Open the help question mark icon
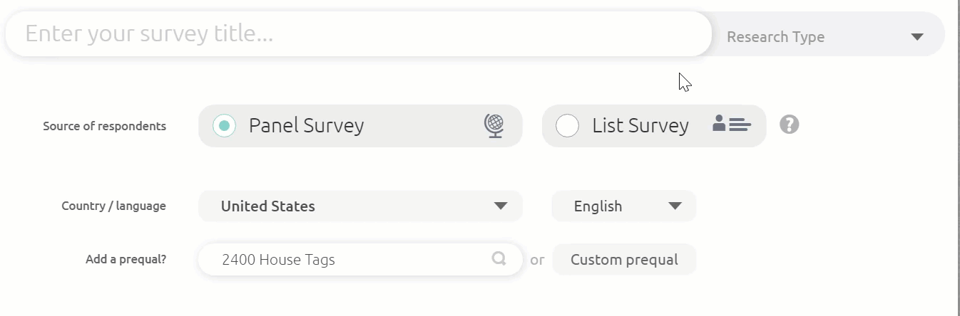The width and height of the screenshot is (960, 316). [789, 125]
